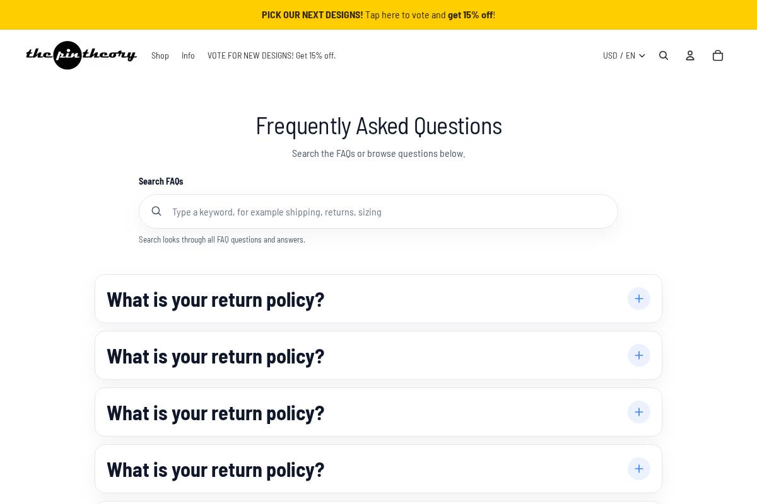Open the Shop menu
This screenshot has height=504, width=757.
coord(160,55)
